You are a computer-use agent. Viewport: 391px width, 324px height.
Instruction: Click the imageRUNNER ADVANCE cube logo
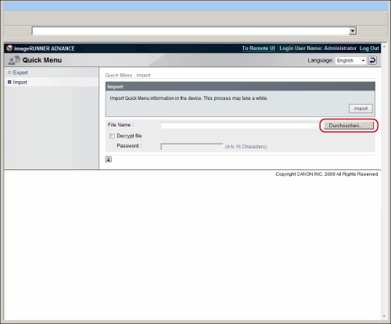(x=9, y=48)
